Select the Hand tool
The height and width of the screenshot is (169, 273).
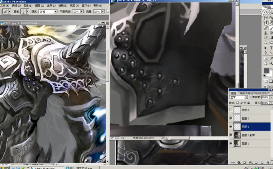[266, 63]
